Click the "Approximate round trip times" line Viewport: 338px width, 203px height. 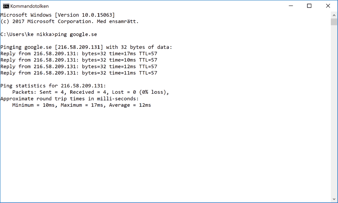point(70,99)
